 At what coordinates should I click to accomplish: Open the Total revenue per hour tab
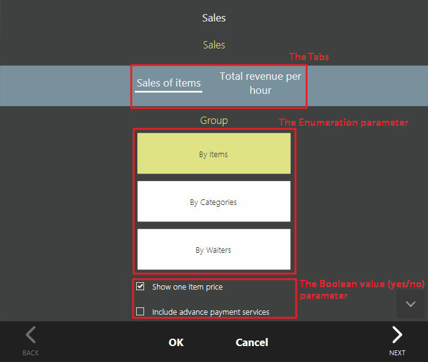261,83
